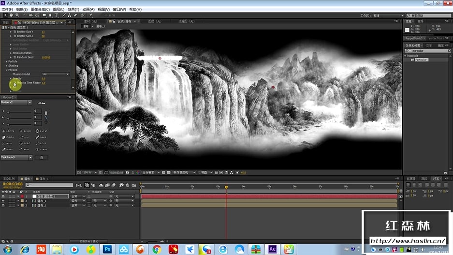Click the Motion 2 mountain logo icon
The image size is (453, 255).
coord(42,103)
